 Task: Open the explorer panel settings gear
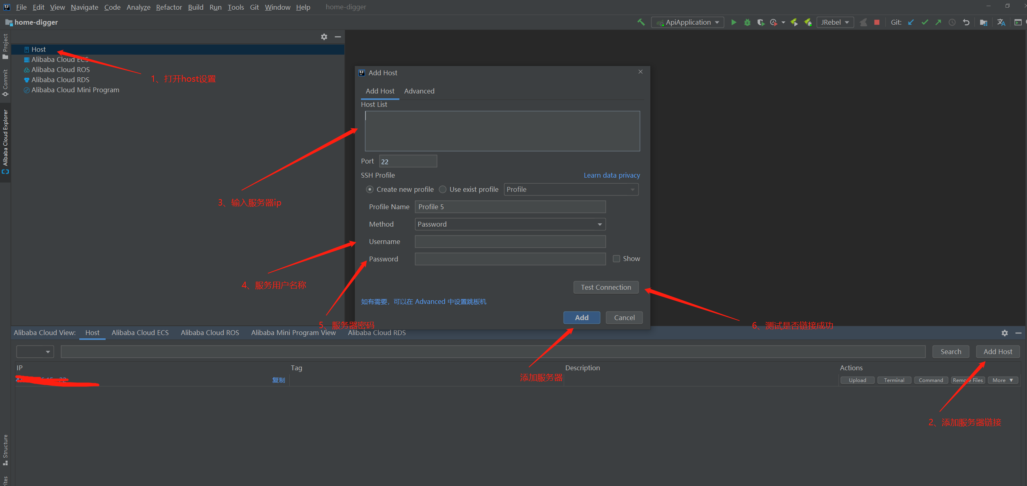(324, 37)
